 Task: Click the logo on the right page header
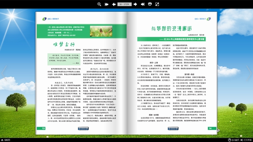click(x=209, y=19)
